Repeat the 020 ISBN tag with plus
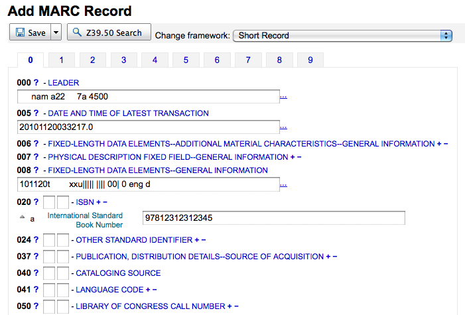465x315 pixels. pyautogui.click(x=98, y=202)
